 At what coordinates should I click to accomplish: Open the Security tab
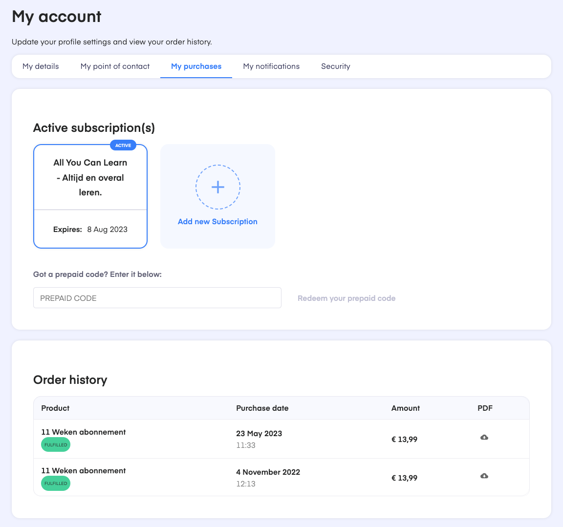point(335,66)
